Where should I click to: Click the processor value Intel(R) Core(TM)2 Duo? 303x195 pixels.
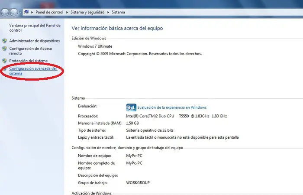coord(177,116)
